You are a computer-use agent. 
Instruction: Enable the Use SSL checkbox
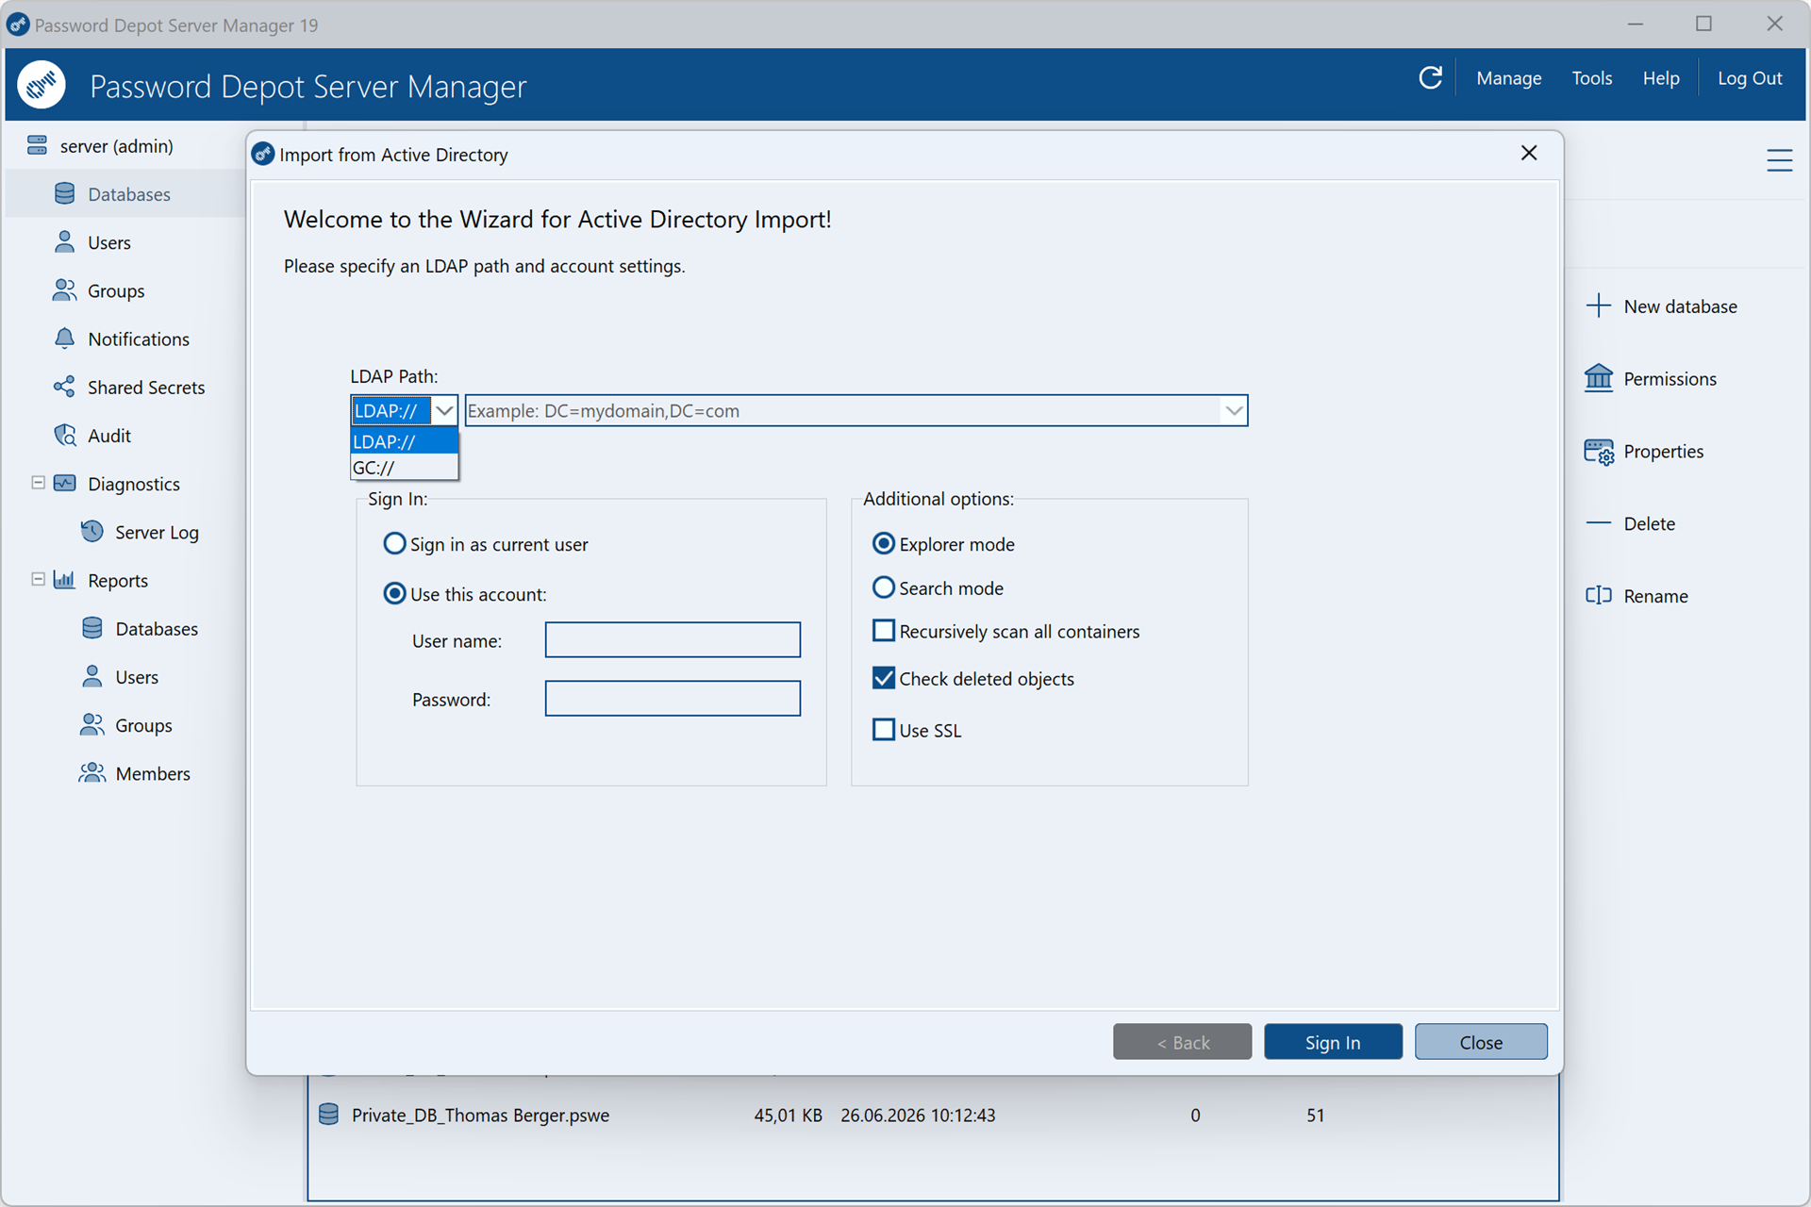coord(883,729)
